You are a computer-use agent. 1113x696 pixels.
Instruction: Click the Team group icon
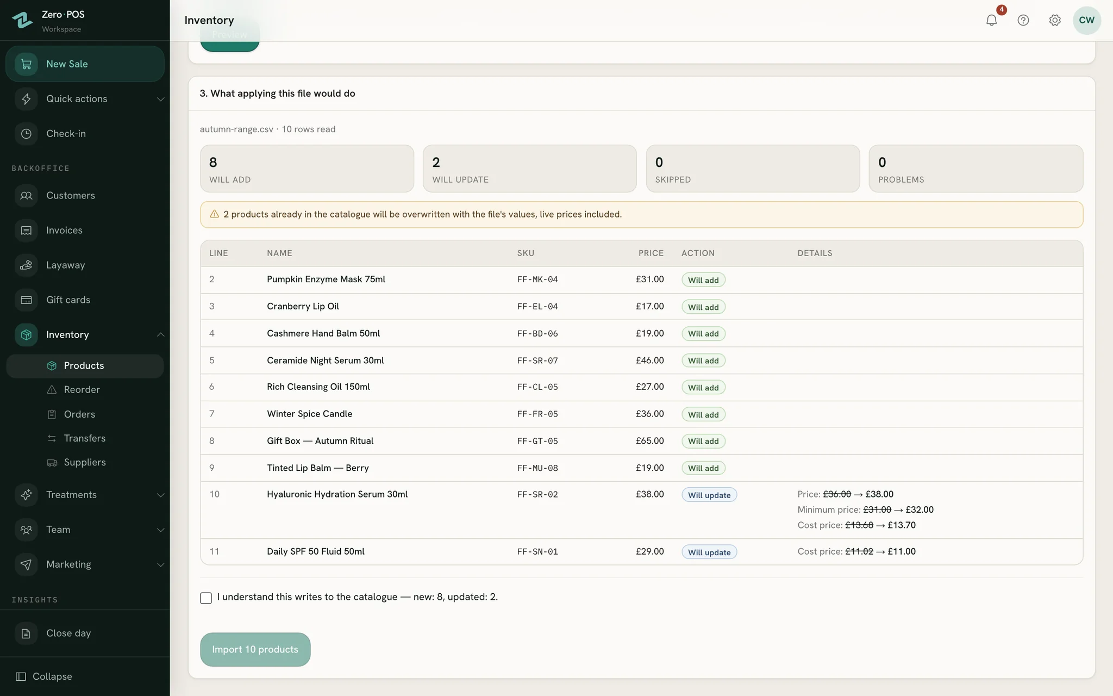pos(26,530)
